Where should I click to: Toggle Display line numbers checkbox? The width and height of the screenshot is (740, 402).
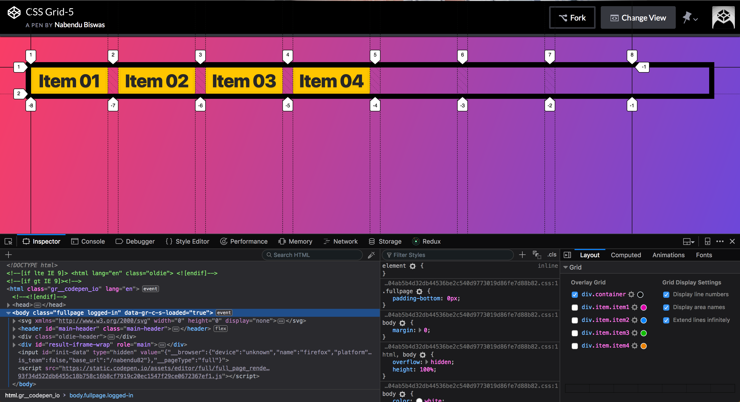click(666, 295)
